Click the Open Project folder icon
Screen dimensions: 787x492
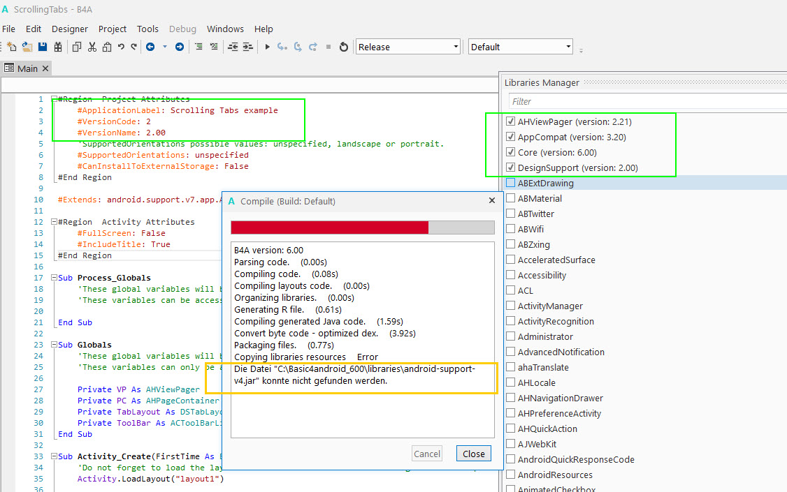click(x=27, y=47)
